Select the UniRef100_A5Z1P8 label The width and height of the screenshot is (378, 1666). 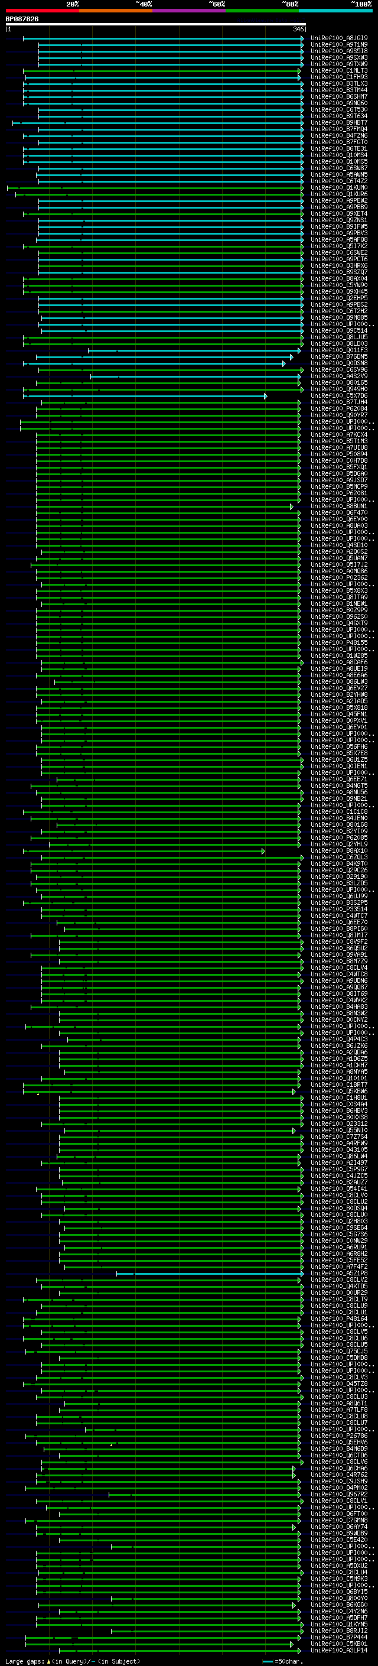click(339, 1274)
